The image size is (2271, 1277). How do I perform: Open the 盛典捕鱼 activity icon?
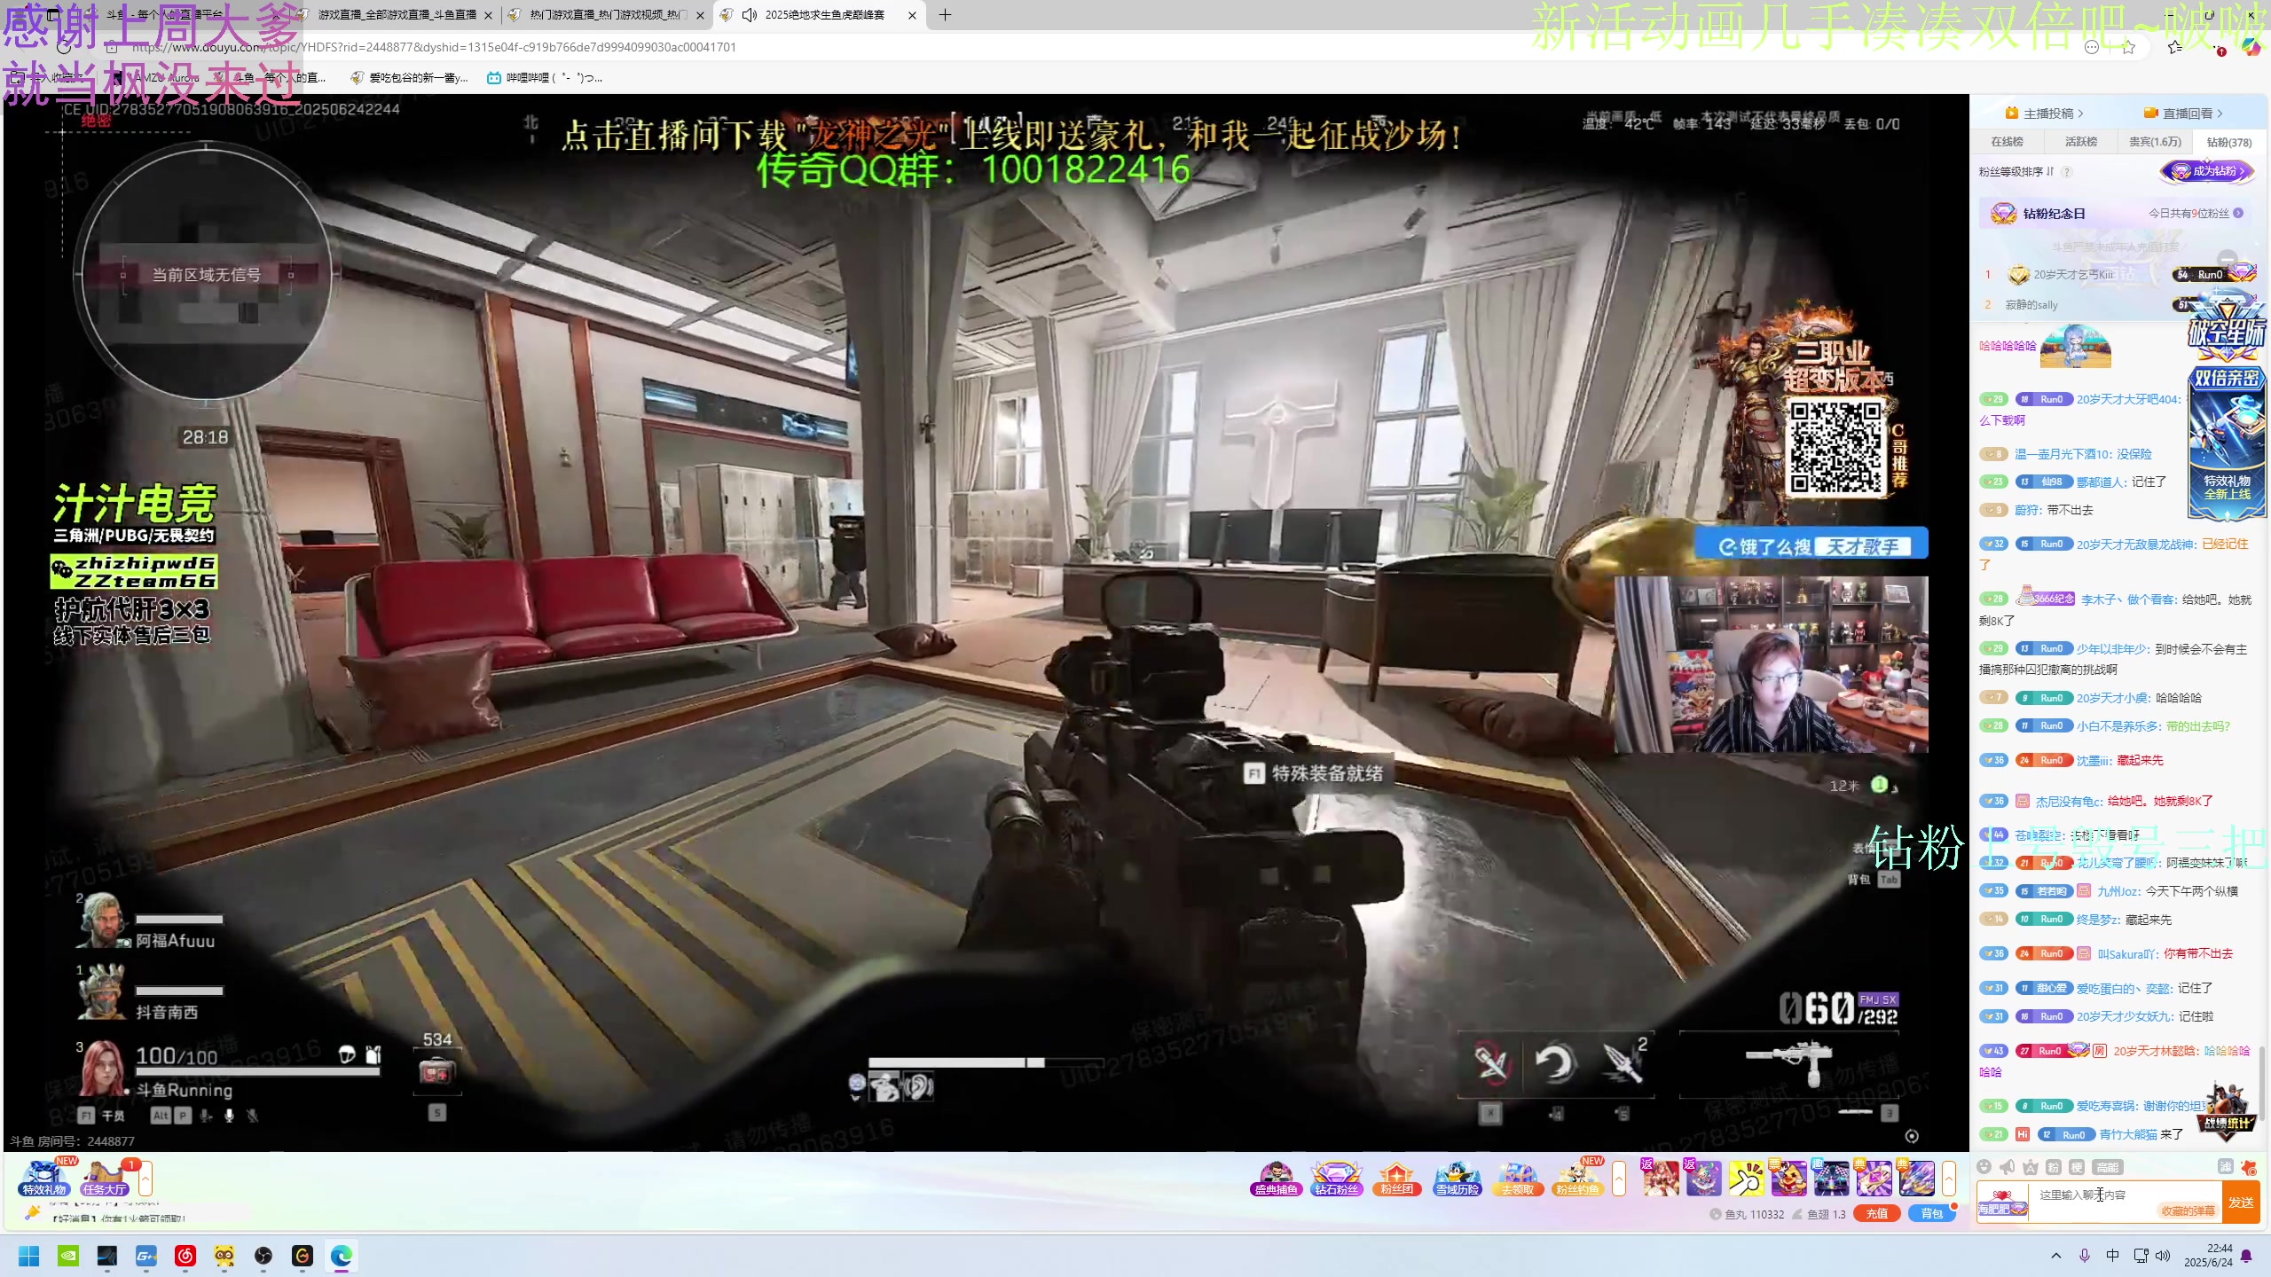tap(1276, 1178)
